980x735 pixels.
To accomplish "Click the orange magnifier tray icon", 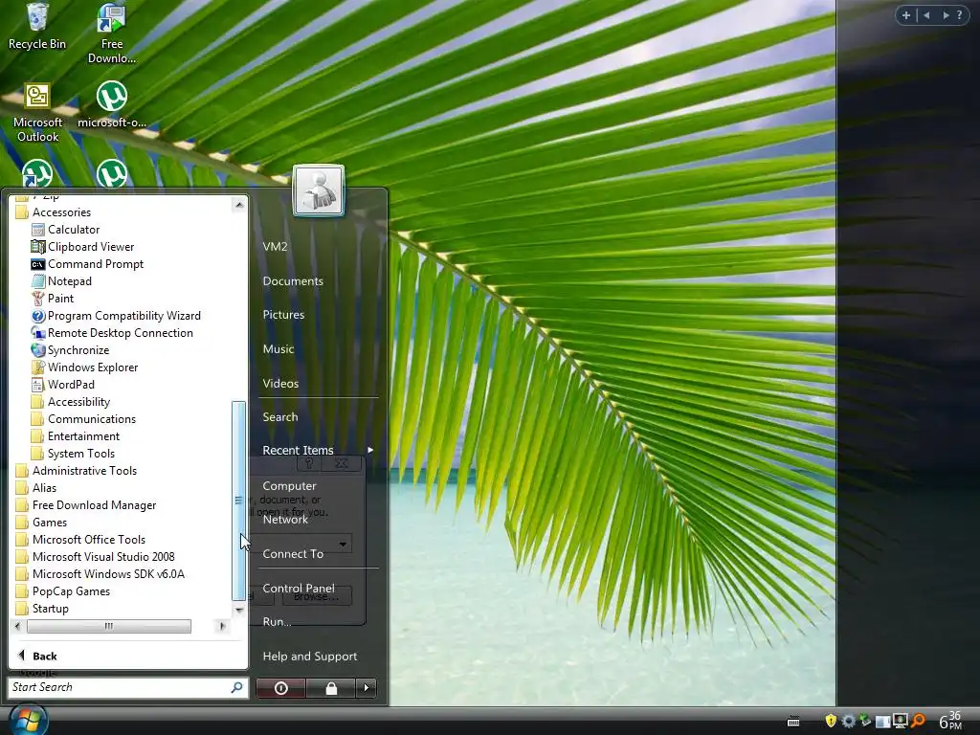I will click(x=918, y=721).
